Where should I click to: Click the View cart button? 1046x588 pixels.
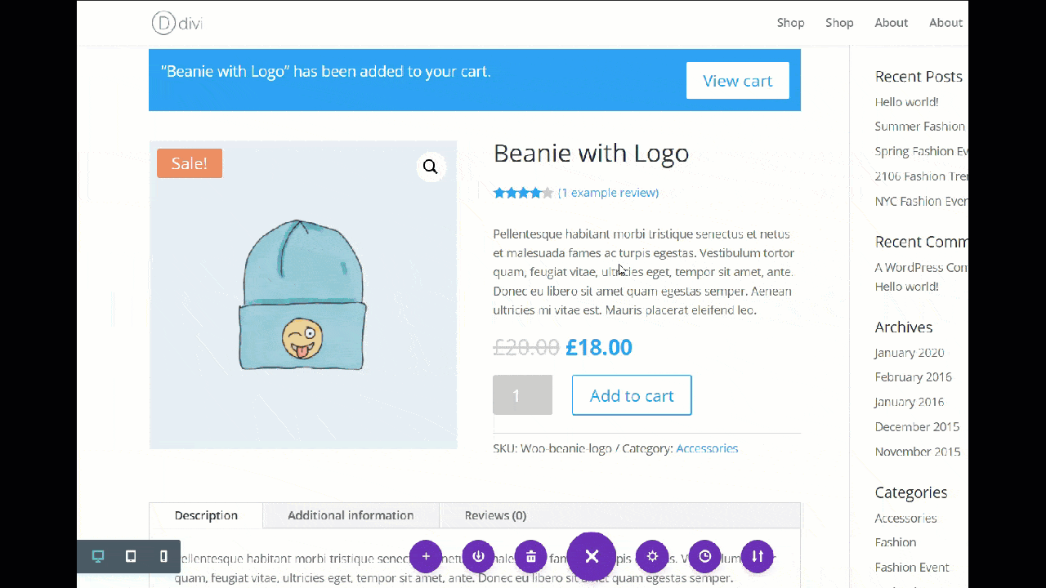click(737, 81)
